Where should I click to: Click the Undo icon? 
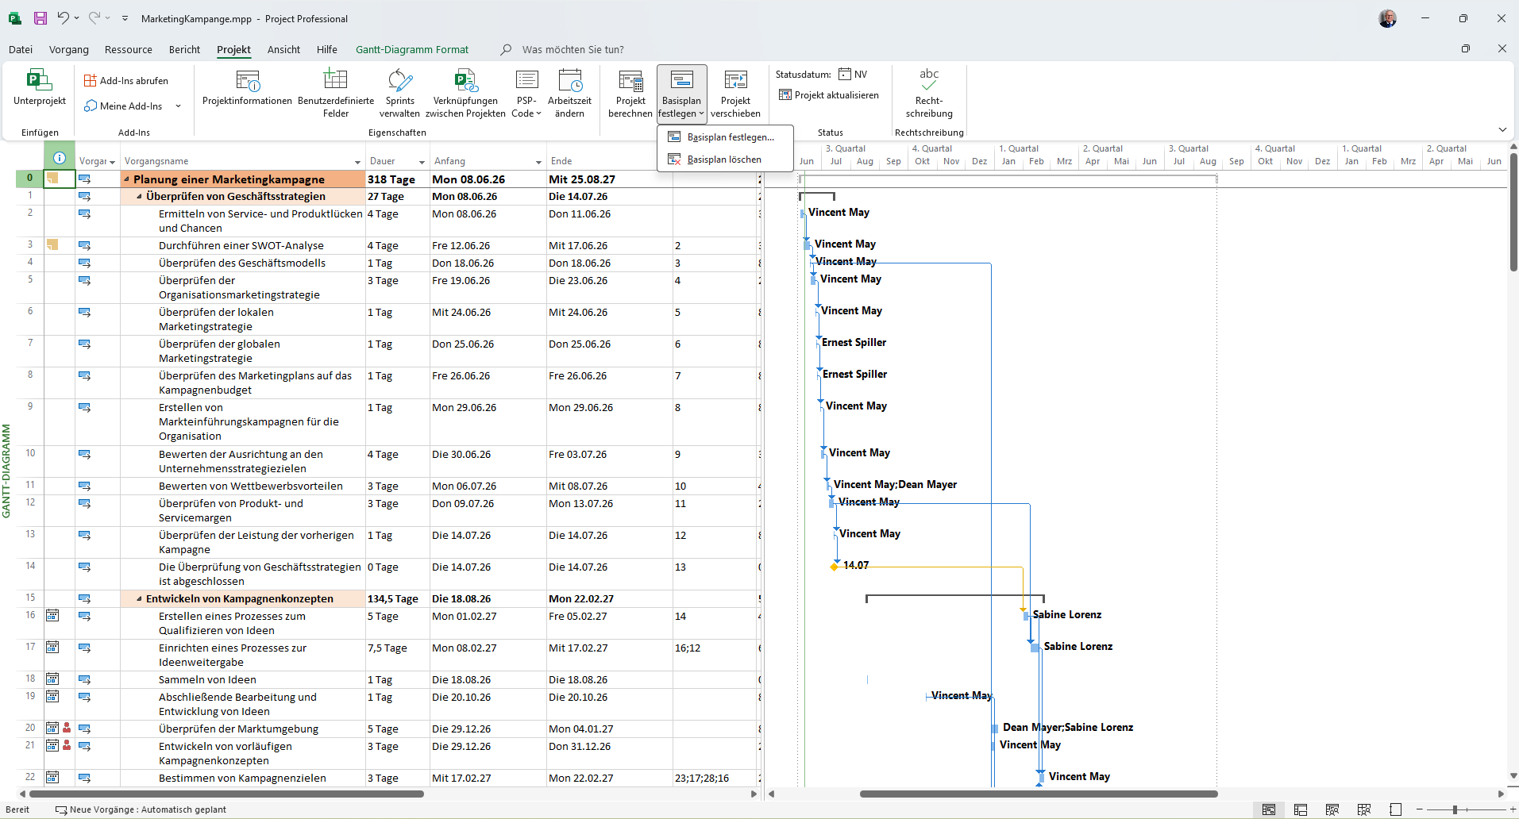point(63,18)
